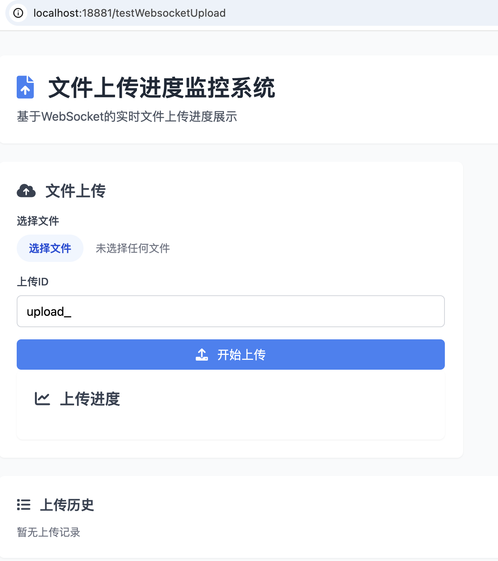Click the address bar URL localhost:18881/testWebsocketUpload
Image resolution: width=498 pixels, height=561 pixels.
(x=129, y=13)
